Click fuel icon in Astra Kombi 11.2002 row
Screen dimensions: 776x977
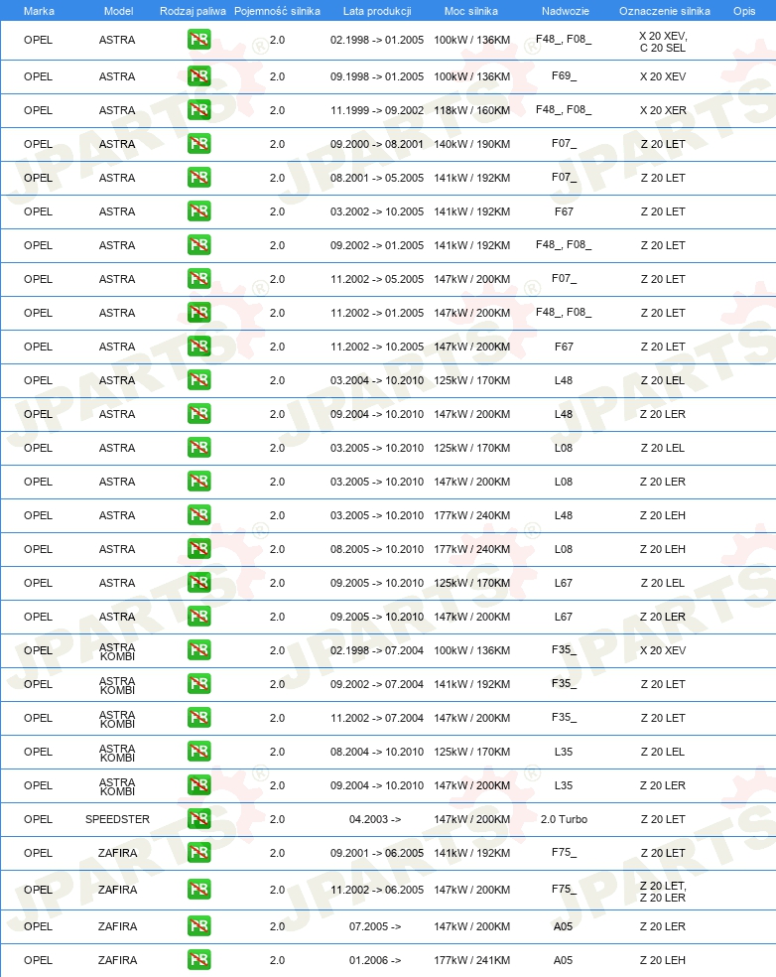(199, 717)
